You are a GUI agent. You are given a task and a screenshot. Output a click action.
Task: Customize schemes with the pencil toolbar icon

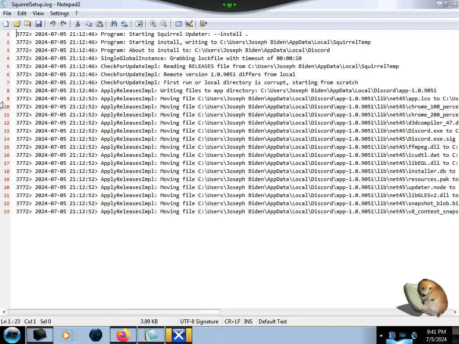(189, 24)
